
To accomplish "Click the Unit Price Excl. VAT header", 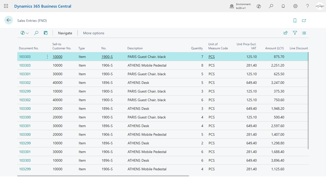I will click(246, 46).
